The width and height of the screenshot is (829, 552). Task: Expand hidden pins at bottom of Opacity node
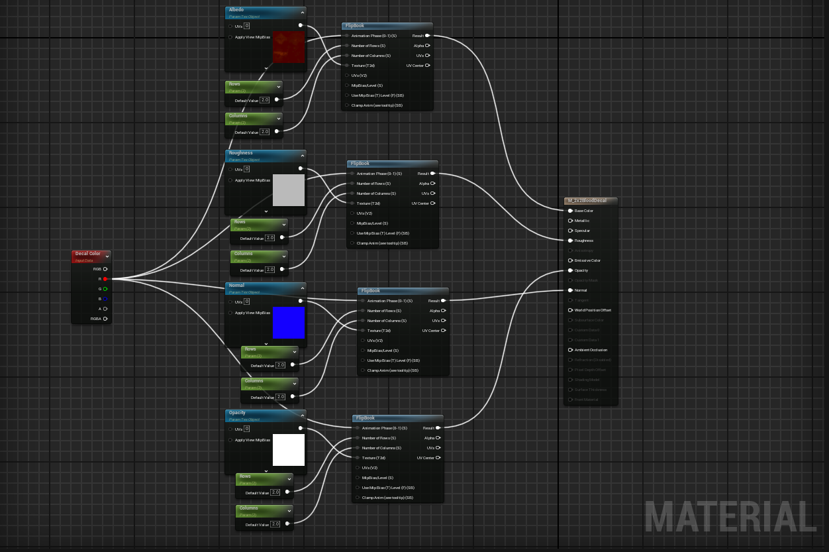tap(266, 470)
